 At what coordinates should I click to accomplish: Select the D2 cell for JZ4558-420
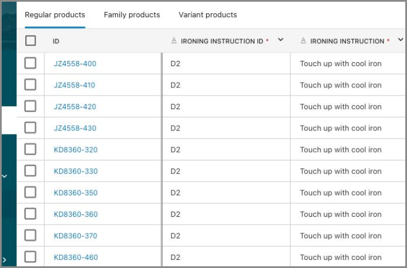pyautogui.click(x=176, y=106)
